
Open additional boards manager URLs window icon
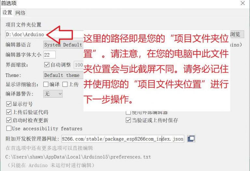pyautogui.click(x=191, y=139)
